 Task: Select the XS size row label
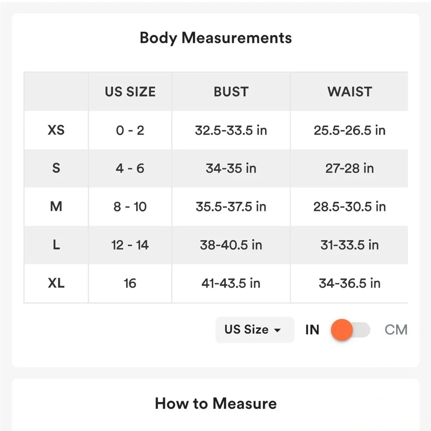pos(56,130)
